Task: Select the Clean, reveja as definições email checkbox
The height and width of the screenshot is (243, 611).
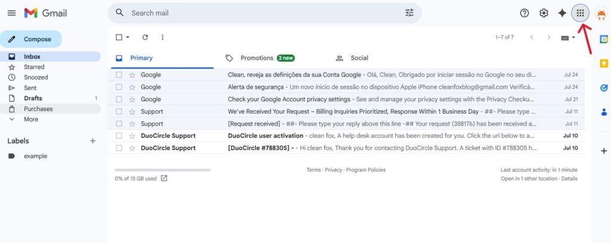Action: coord(119,74)
